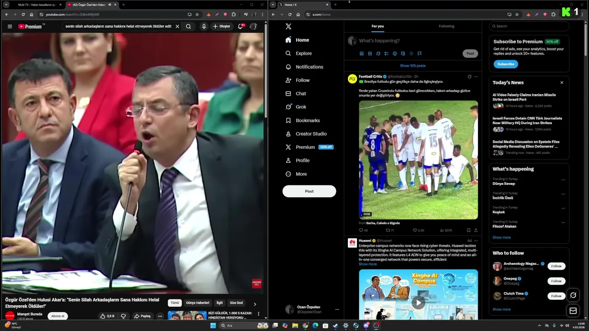Screen dimensions: 589x331
Task: Click the X logo in sidebar
Action: (288, 27)
